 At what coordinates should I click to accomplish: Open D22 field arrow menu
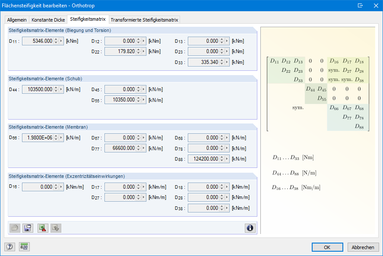[144, 51]
